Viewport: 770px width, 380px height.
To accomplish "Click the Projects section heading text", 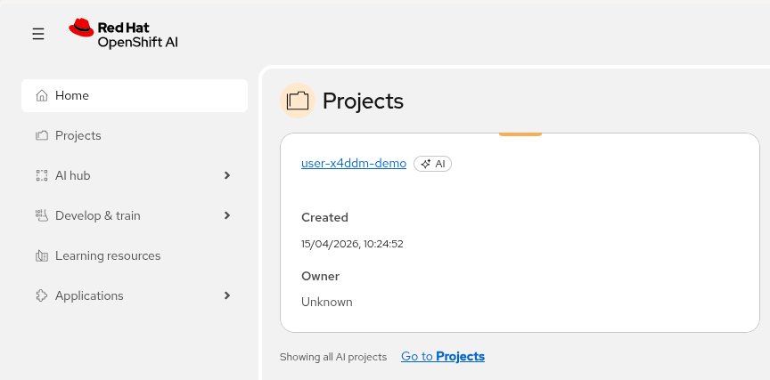I will pos(363,101).
